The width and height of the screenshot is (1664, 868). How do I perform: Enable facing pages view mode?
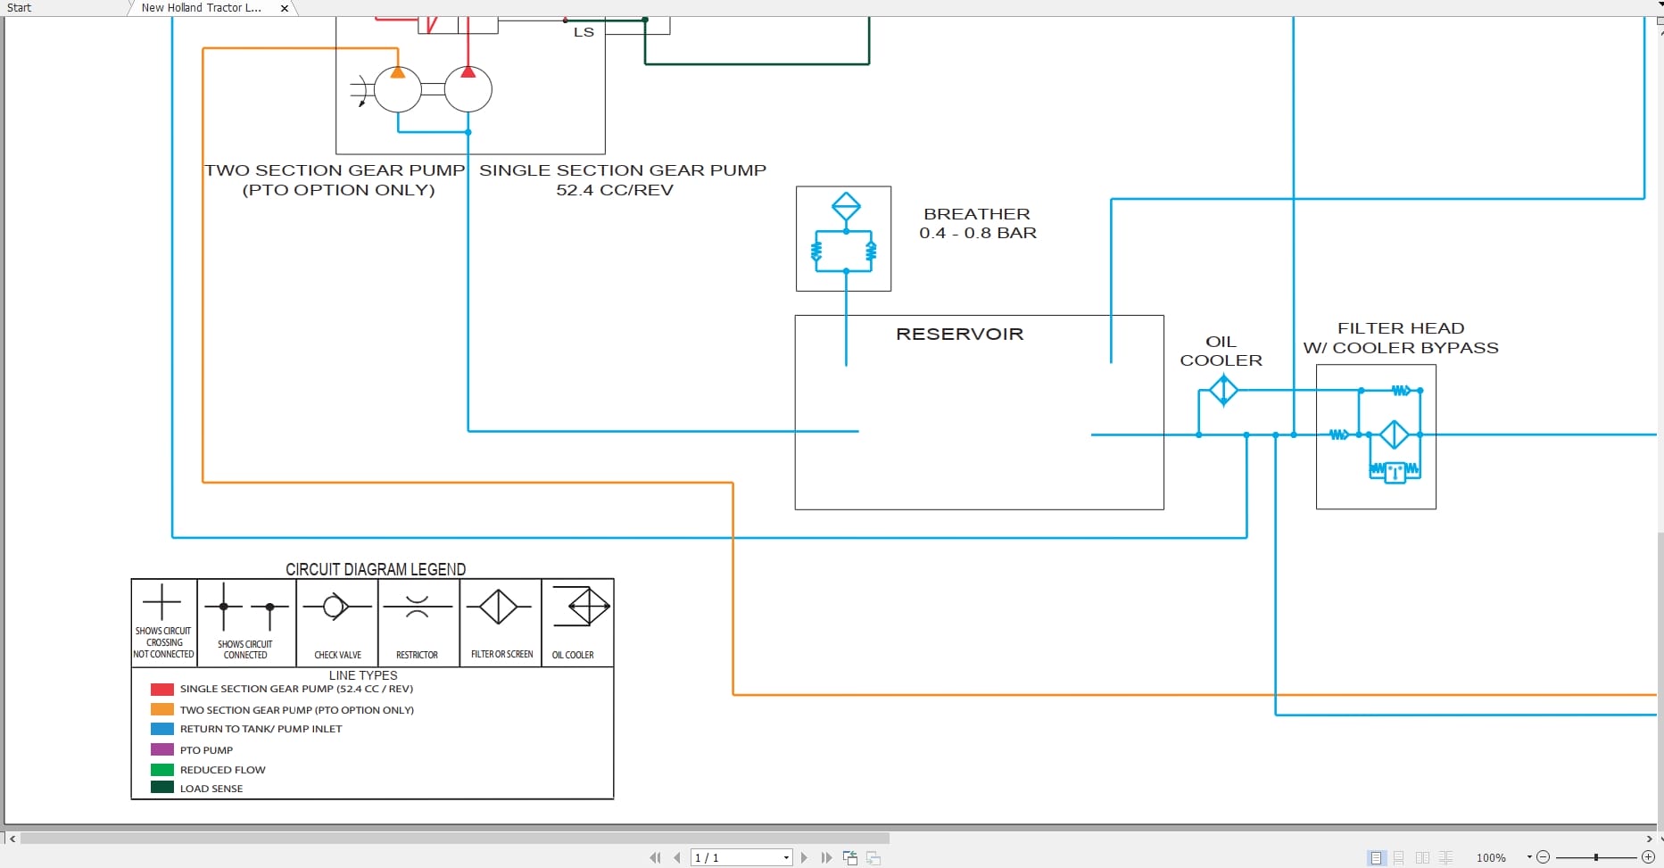1422,857
